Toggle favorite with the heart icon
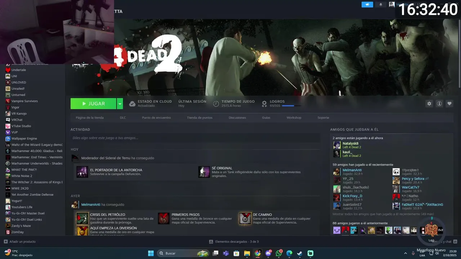The image size is (461, 259). [x=449, y=104]
